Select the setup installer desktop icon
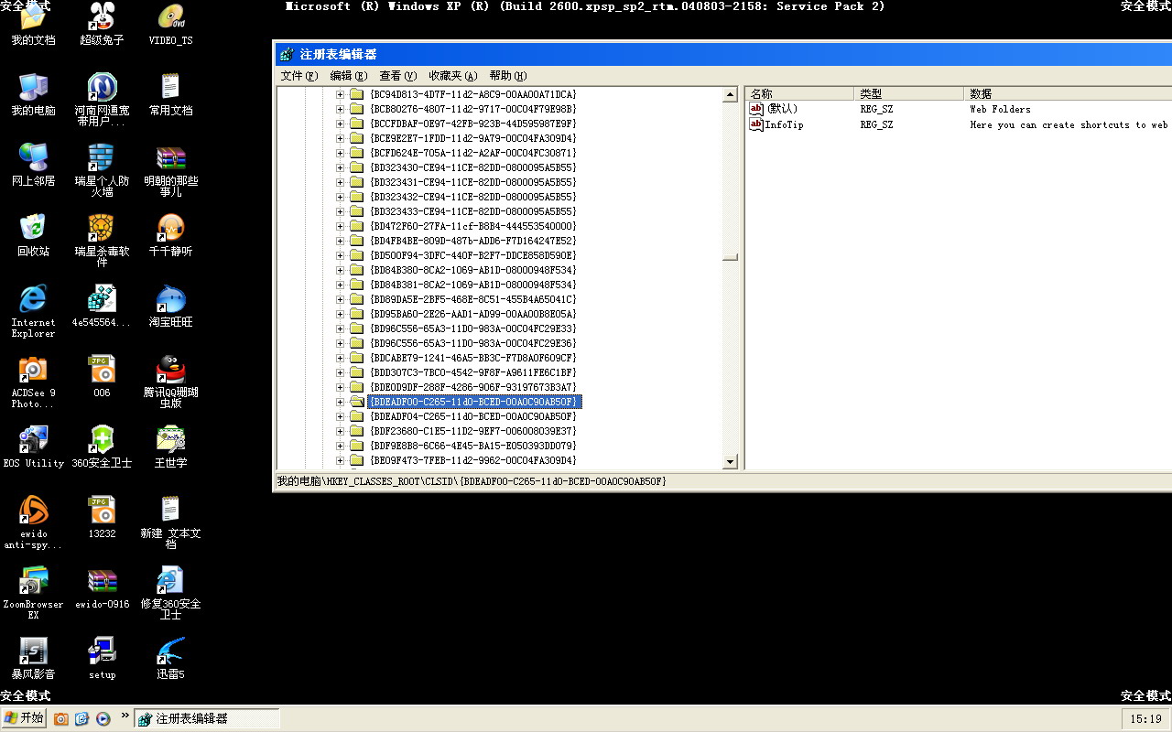This screenshot has height=732, width=1172. click(102, 651)
